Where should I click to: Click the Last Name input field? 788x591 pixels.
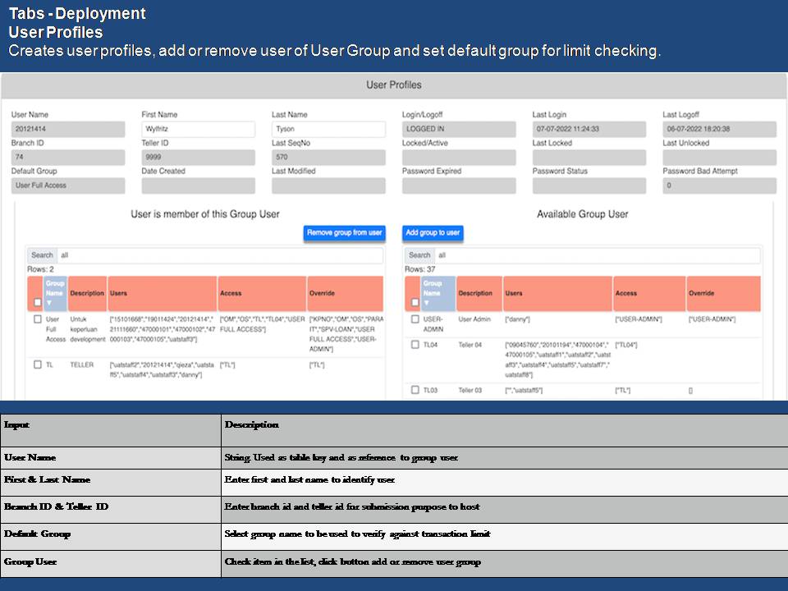tap(328, 130)
